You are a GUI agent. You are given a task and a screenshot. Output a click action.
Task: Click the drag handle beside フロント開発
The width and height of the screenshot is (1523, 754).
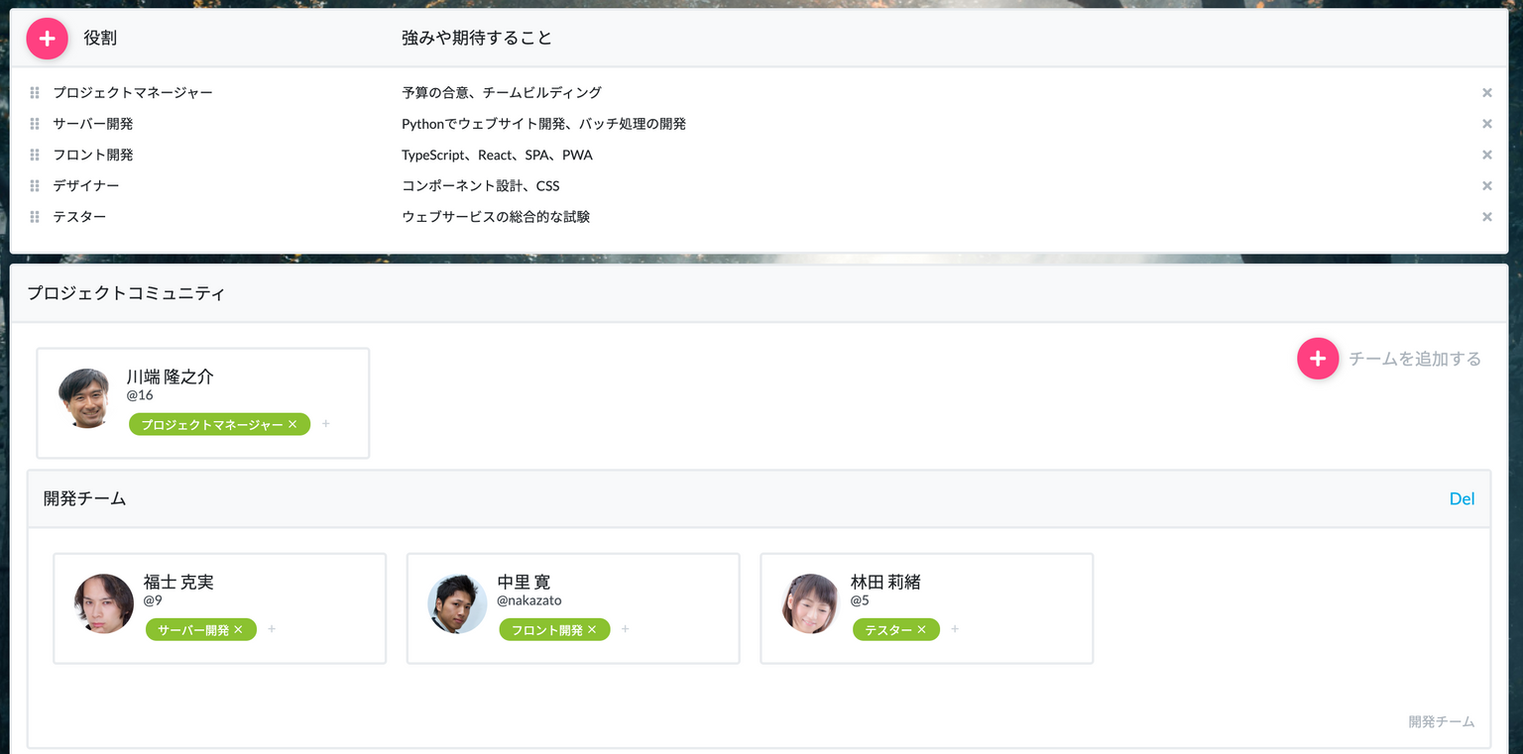tap(35, 155)
